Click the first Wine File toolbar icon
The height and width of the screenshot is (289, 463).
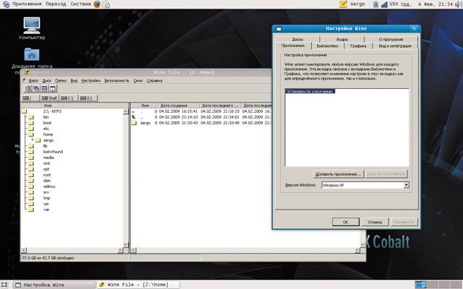[28, 88]
